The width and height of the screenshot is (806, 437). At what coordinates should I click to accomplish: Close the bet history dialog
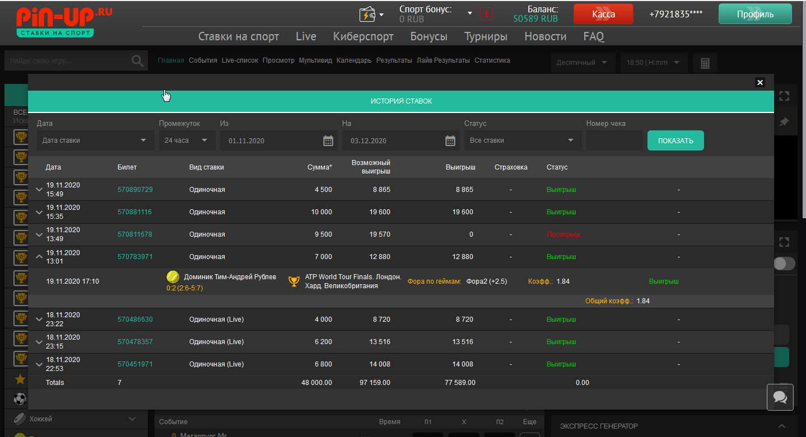[760, 82]
